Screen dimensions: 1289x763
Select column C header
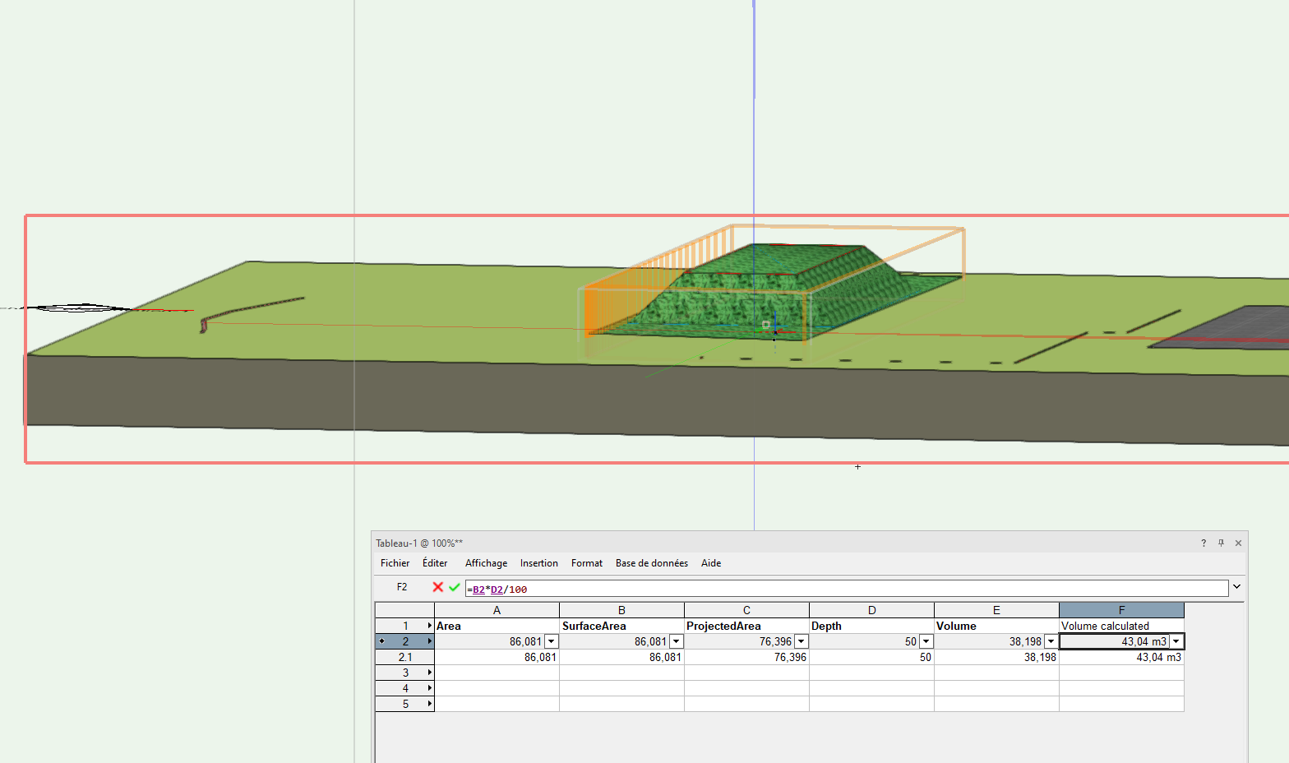pyautogui.click(x=746, y=610)
